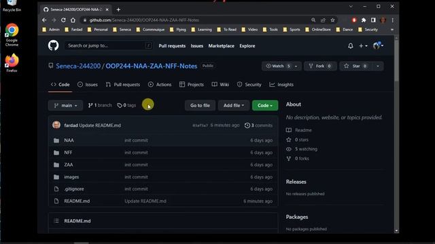Open README.md in the file list
The height and width of the screenshot is (244, 435).
[77, 201]
